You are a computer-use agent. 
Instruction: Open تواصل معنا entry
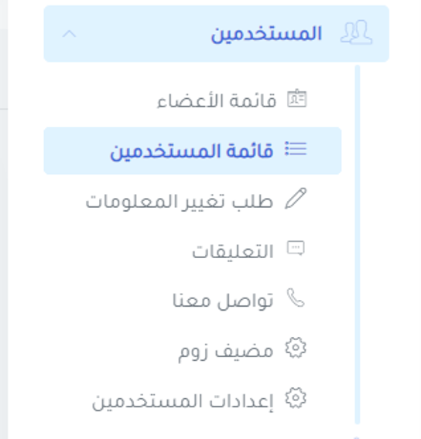(x=223, y=301)
